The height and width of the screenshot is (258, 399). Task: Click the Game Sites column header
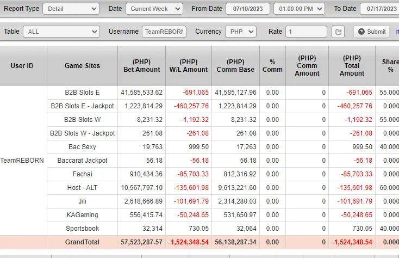82,66
